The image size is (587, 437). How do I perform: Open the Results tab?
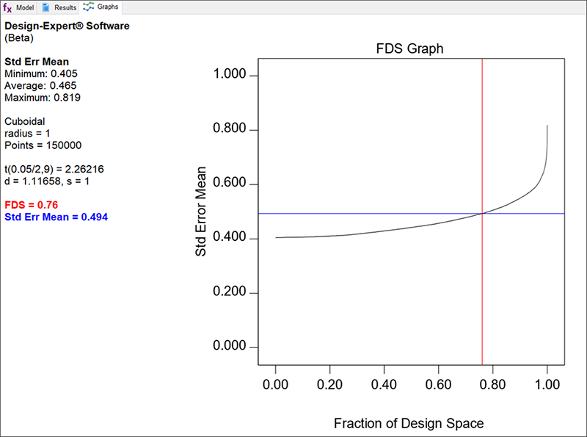pos(65,7)
